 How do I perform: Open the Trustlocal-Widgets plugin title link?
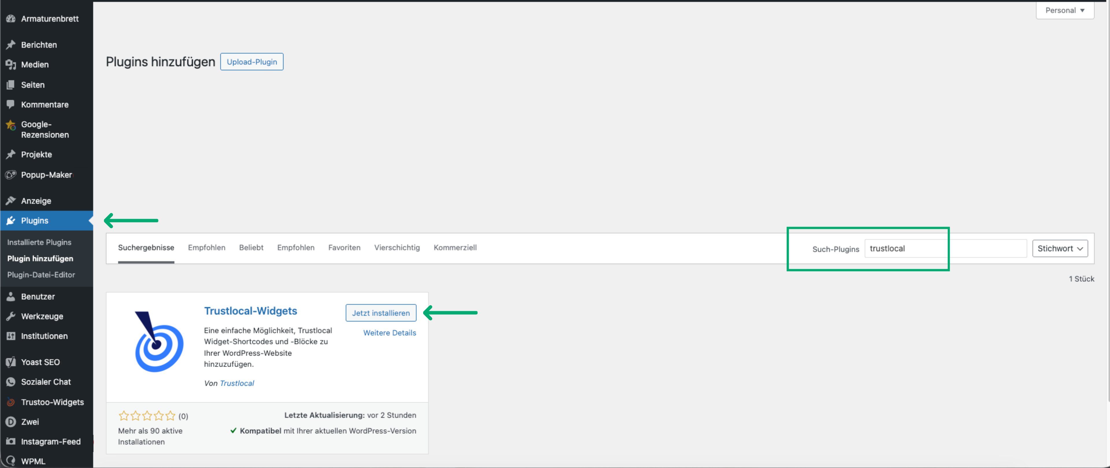click(250, 311)
